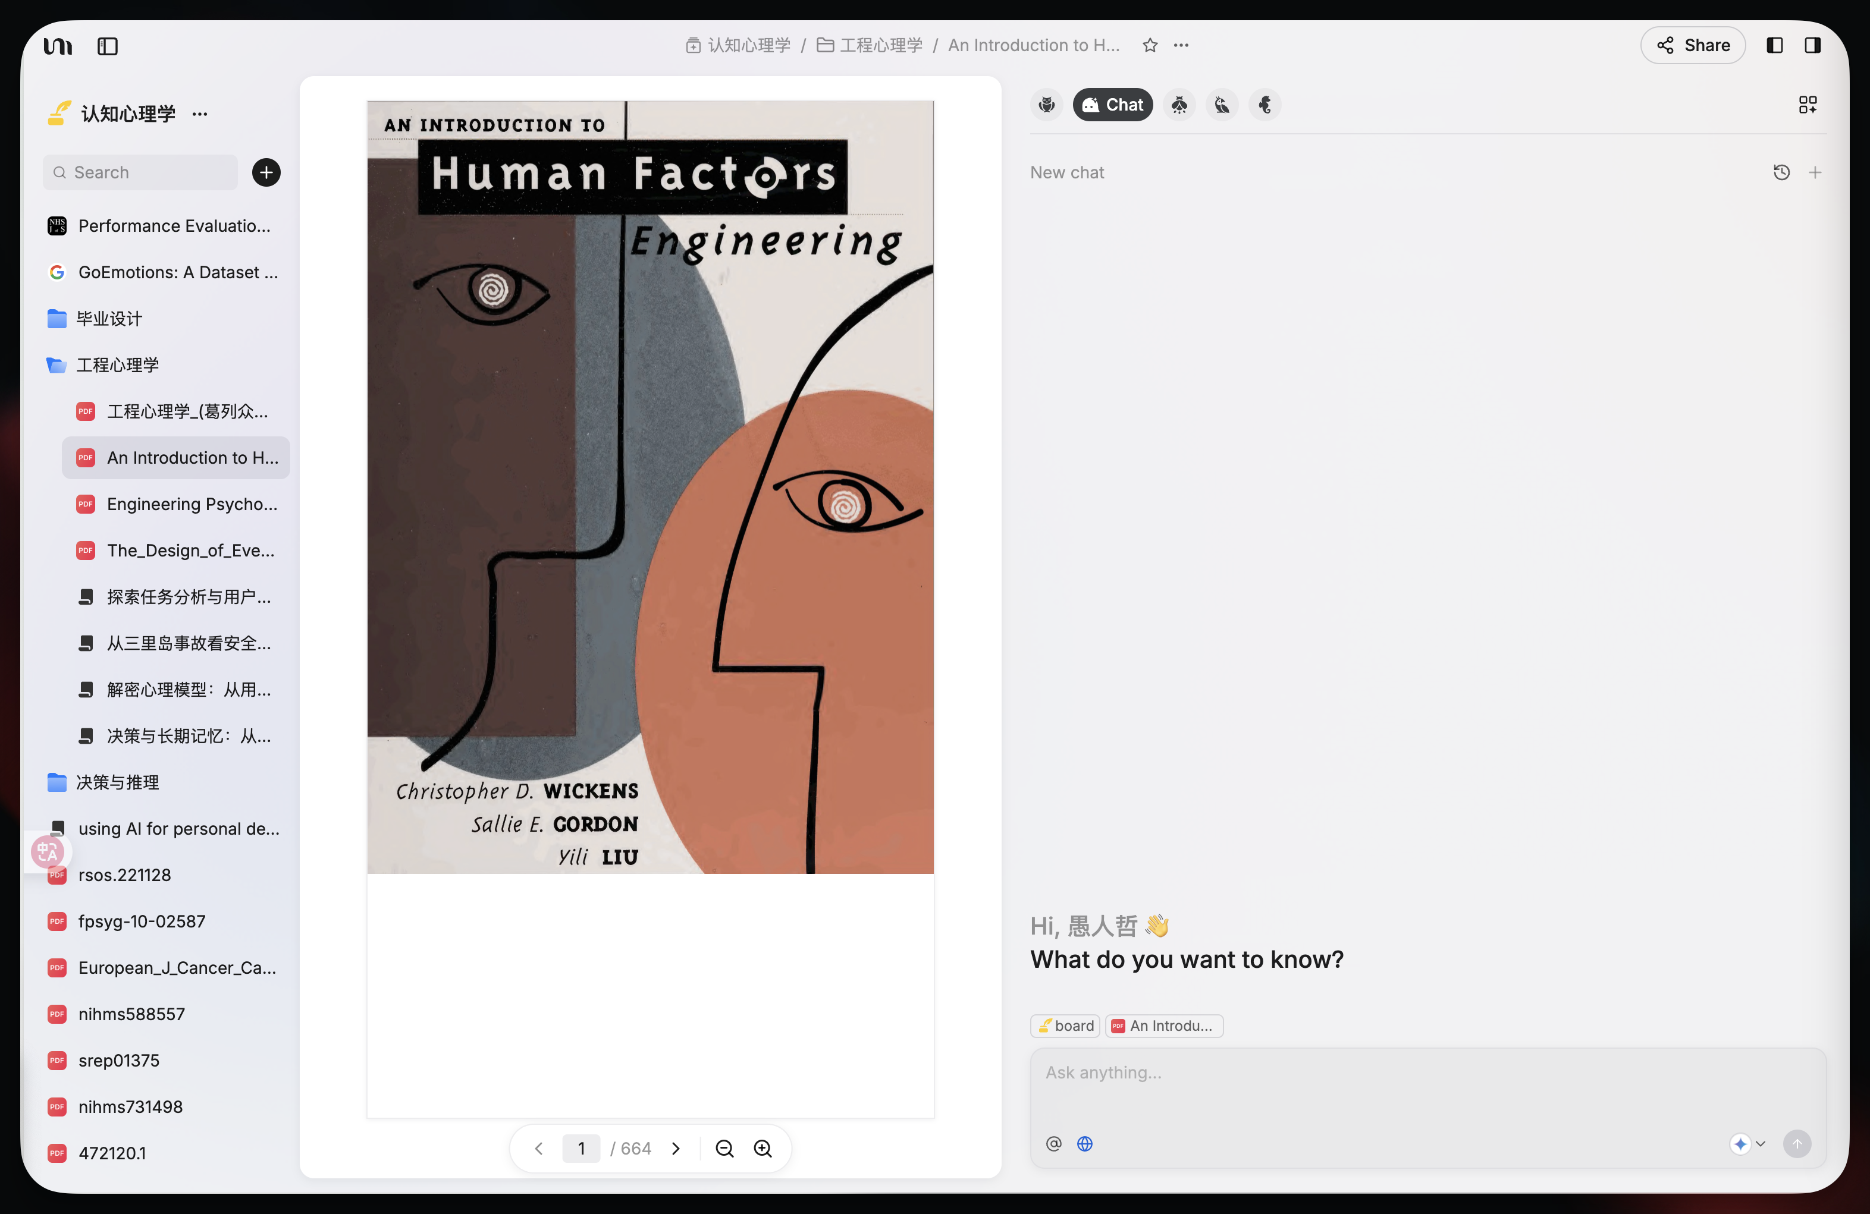This screenshot has height=1214, width=1870.
Task: Click the Share button
Action: pyautogui.click(x=1692, y=46)
